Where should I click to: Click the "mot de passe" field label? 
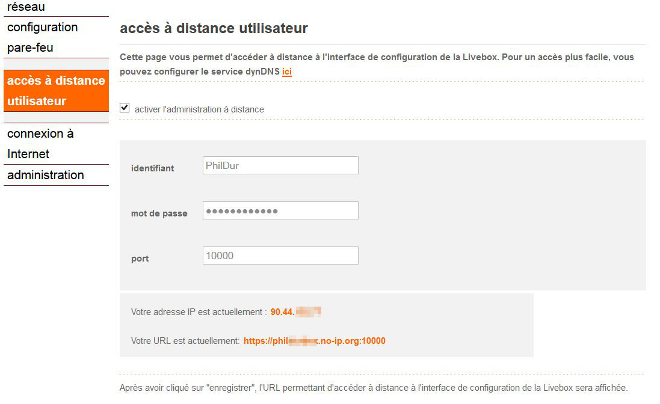click(x=158, y=213)
